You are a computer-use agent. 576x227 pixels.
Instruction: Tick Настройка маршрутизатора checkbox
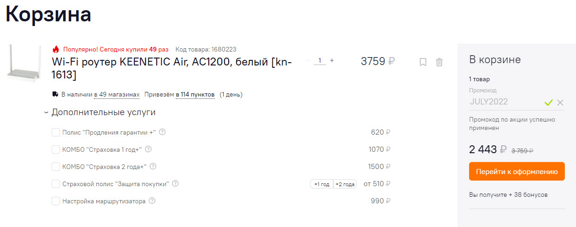(56, 201)
